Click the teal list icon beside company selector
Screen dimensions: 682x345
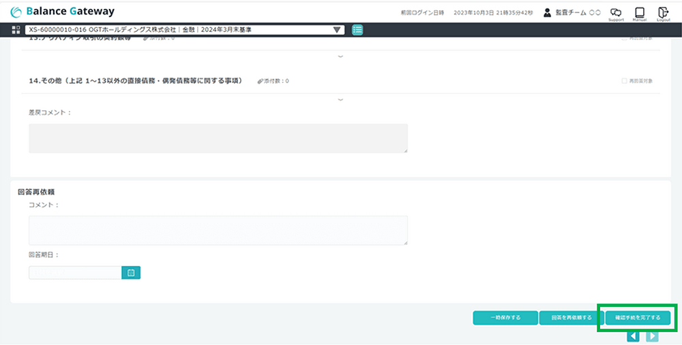pos(357,30)
